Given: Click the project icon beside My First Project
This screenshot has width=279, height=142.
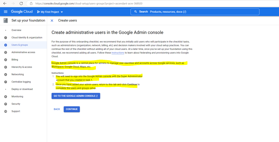Looking at the screenshot, I should coord(38,12).
